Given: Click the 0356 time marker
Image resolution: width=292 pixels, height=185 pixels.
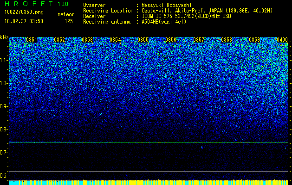Looking at the screenshot, I should pos(171,40).
